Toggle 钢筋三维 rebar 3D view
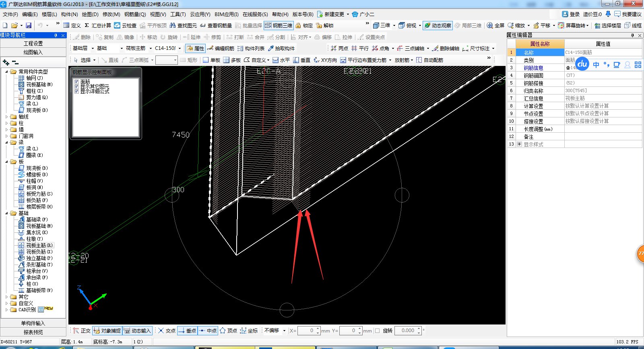Viewport: 644px width, 349px height. point(279,25)
